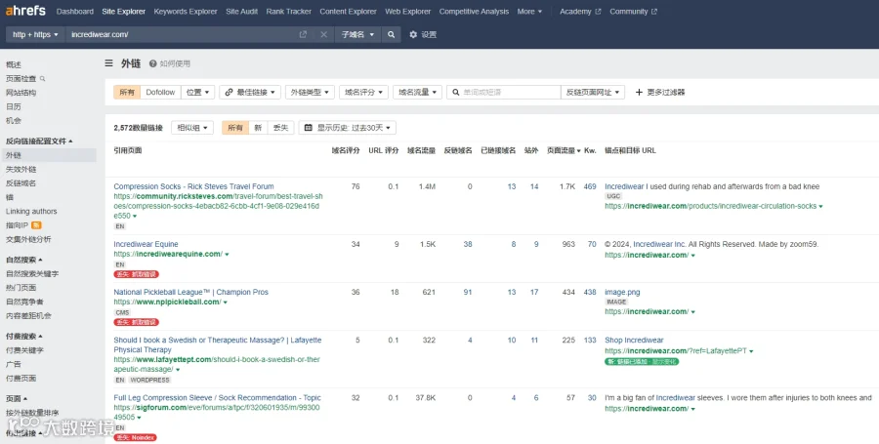
Task: Select the 丢失 links toggle
Action: pos(280,128)
